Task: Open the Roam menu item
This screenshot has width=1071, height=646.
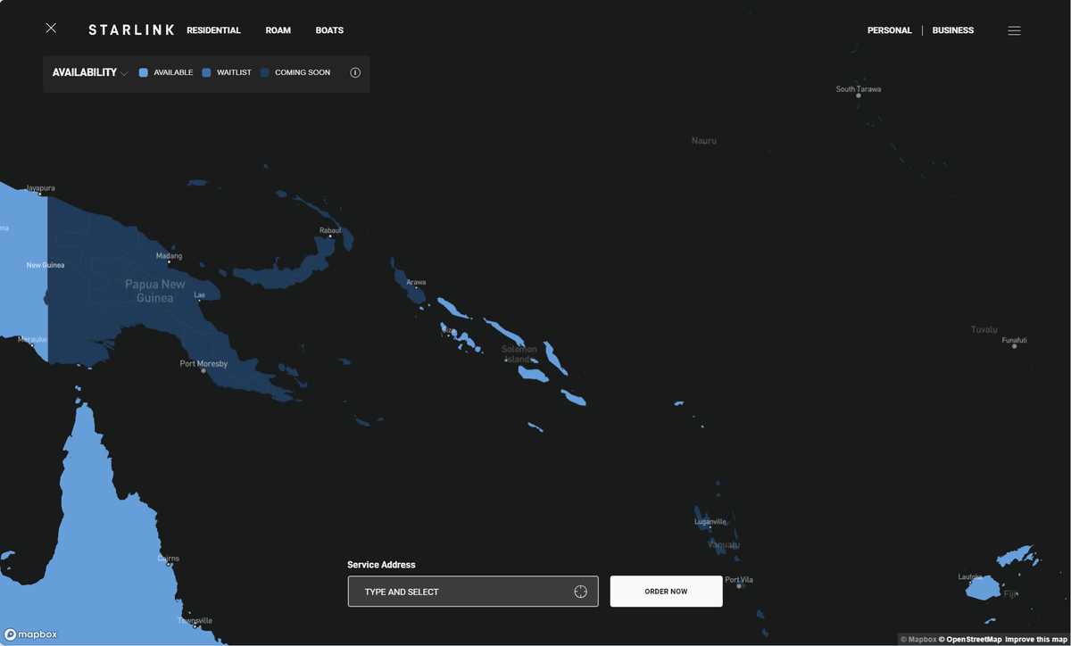Action: 278,30
